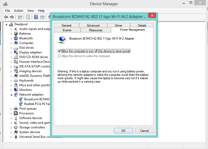
Task: Click Allow this device to wake the computer checkbox
Action: point(59,56)
